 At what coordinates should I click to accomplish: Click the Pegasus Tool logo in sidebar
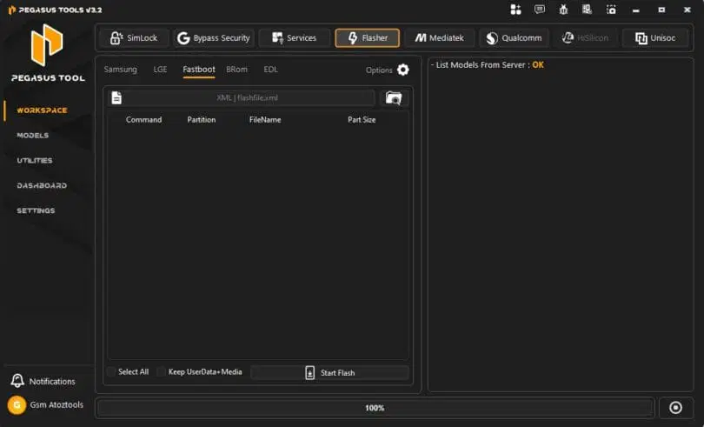[x=47, y=45]
